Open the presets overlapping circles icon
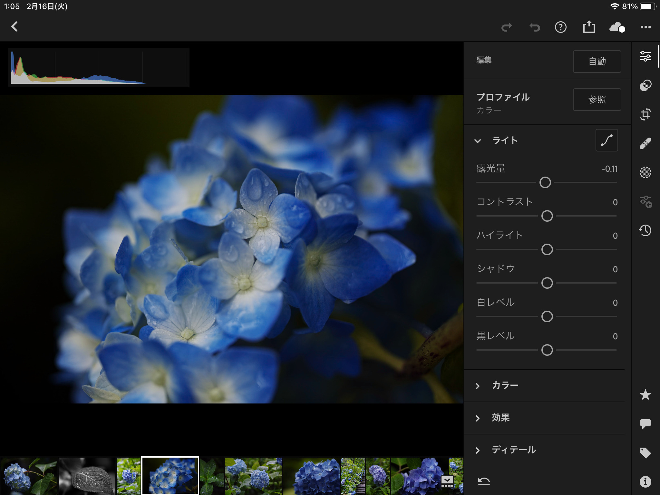Viewport: 660px width, 495px height. pos(645,85)
